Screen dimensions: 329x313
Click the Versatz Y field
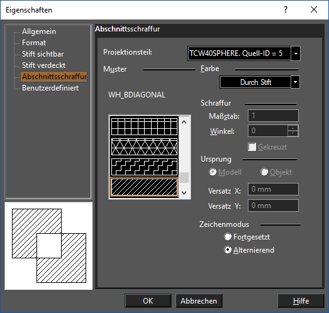point(273,206)
